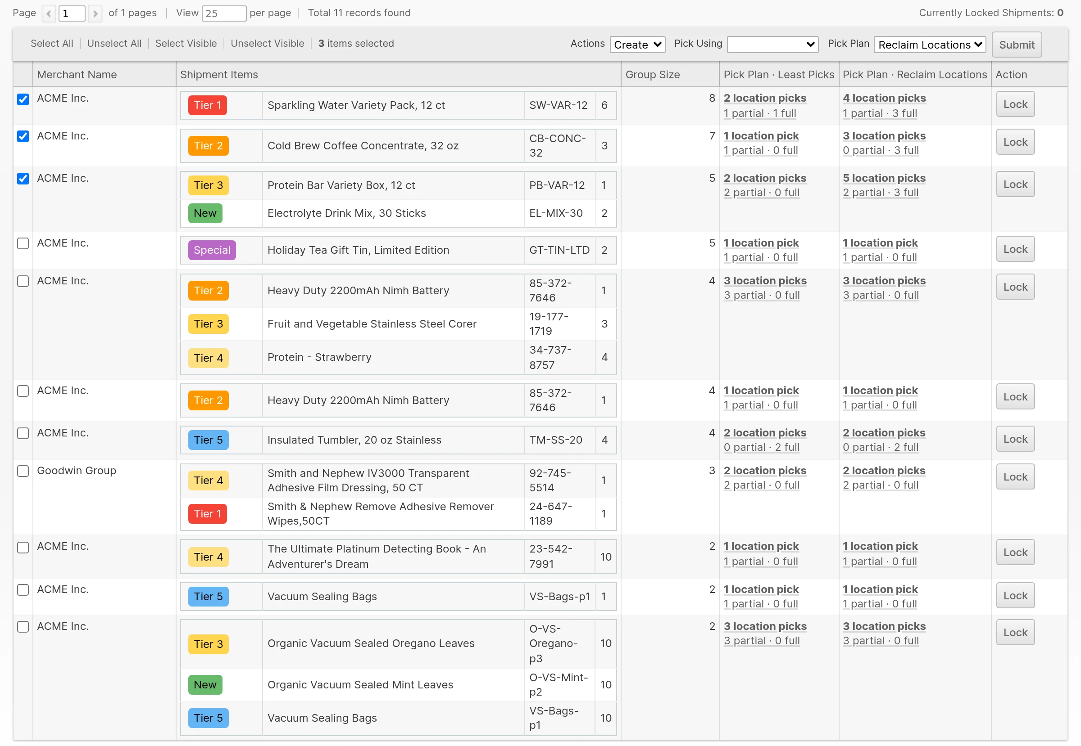
Task: Click the View per page input
Action: pos(224,13)
